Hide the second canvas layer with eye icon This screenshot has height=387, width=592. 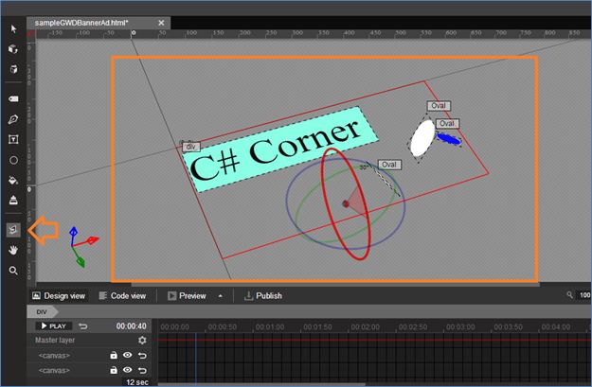click(x=128, y=370)
